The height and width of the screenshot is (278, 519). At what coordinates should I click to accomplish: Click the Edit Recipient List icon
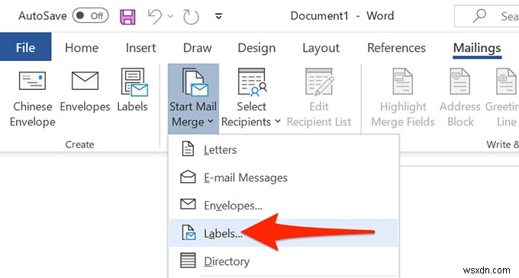coord(319,81)
